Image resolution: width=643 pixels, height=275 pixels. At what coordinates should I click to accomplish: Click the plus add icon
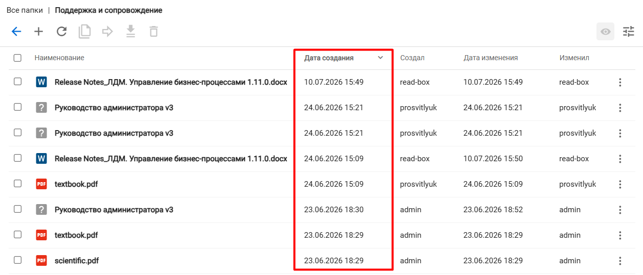[x=39, y=32]
